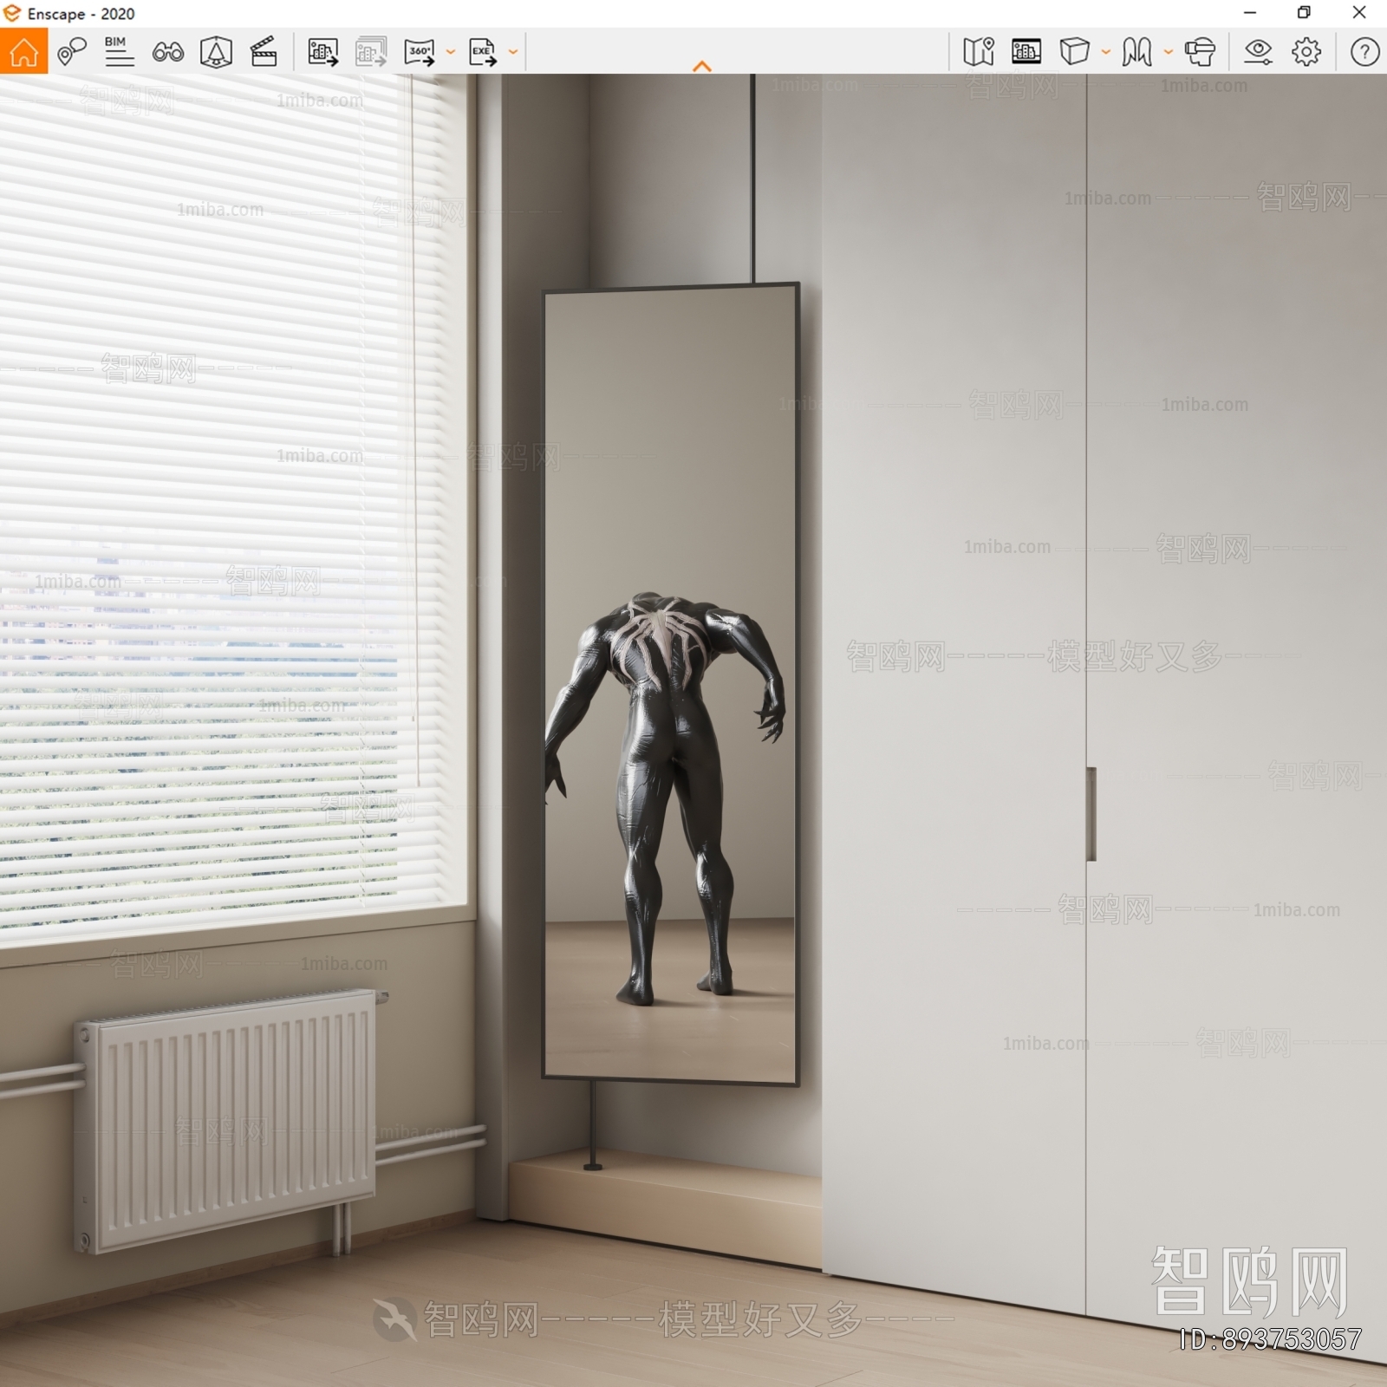Image resolution: width=1387 pixels, height=1387 pixels.
Task: Collapse the toolbar with the orange chevron
Action: (702, 66)
